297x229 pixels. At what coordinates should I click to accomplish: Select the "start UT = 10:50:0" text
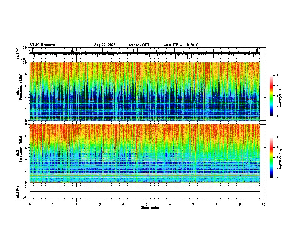[181, 45]
